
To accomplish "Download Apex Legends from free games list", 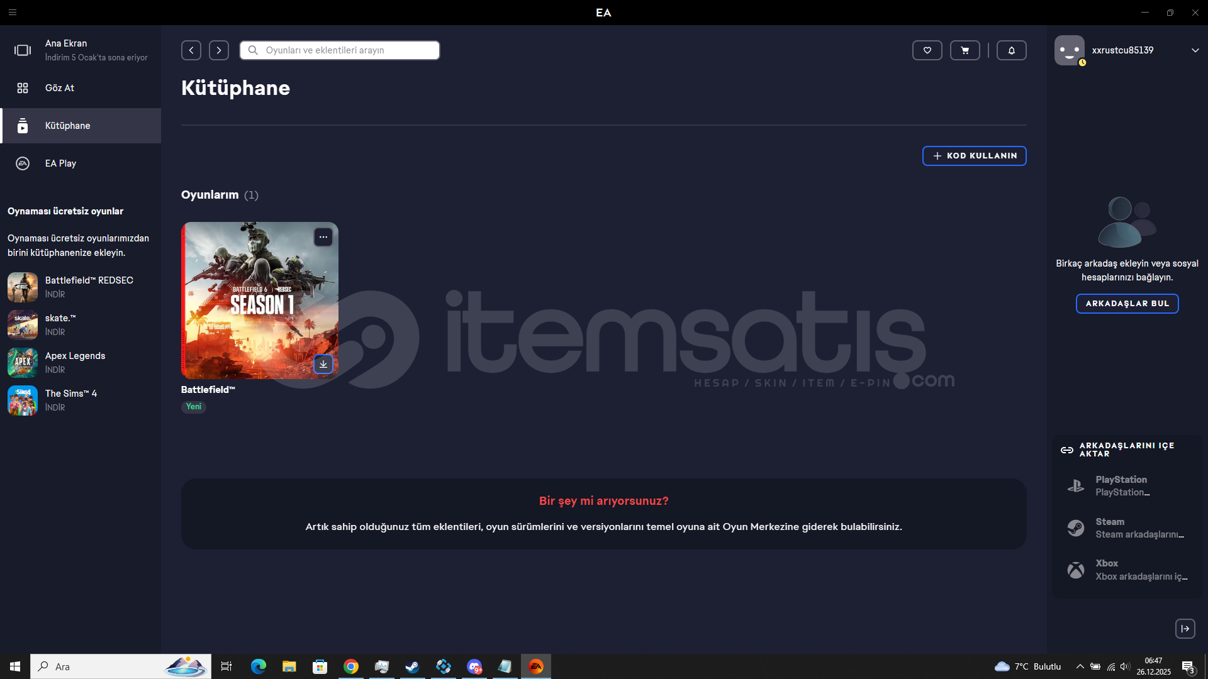I will [55, 370].
